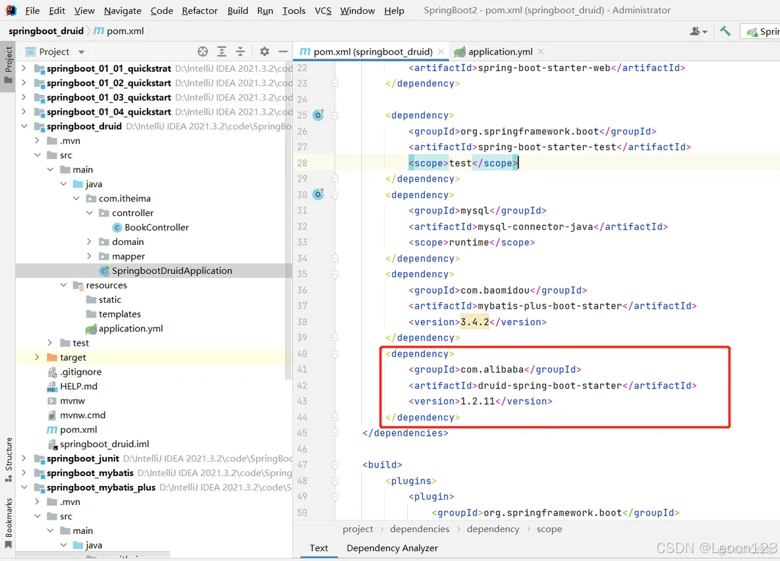Open the Tools menu

pos(294,11)
